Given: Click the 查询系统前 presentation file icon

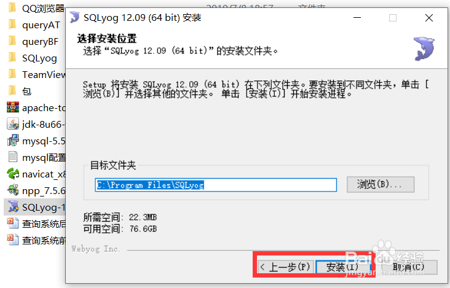Looking at the screenshot, I should click(x=13, y=240).
